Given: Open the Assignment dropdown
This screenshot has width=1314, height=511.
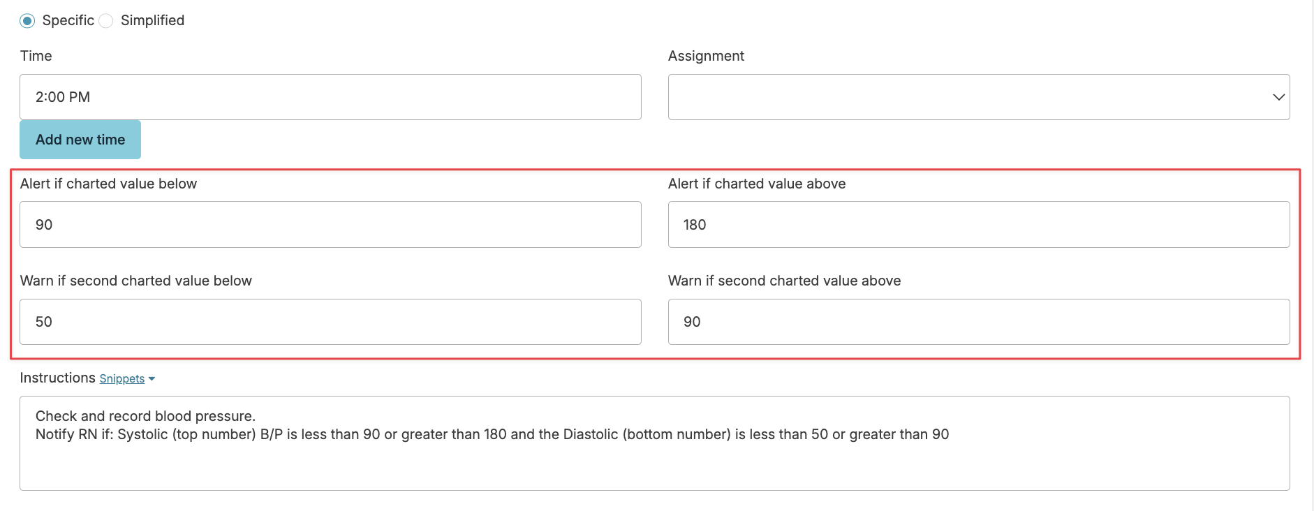Looking at the screenshot, I should (x=979, y=97).
